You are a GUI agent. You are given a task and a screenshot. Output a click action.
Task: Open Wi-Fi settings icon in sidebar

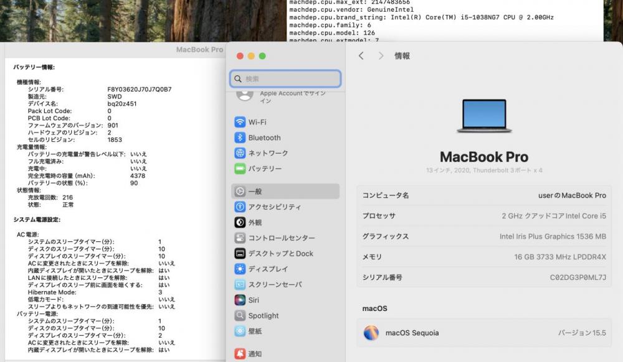[240, 122]
